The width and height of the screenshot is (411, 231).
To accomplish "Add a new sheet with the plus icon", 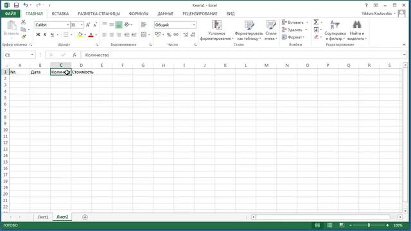I will pyautogui.click(x=85, y=217).
